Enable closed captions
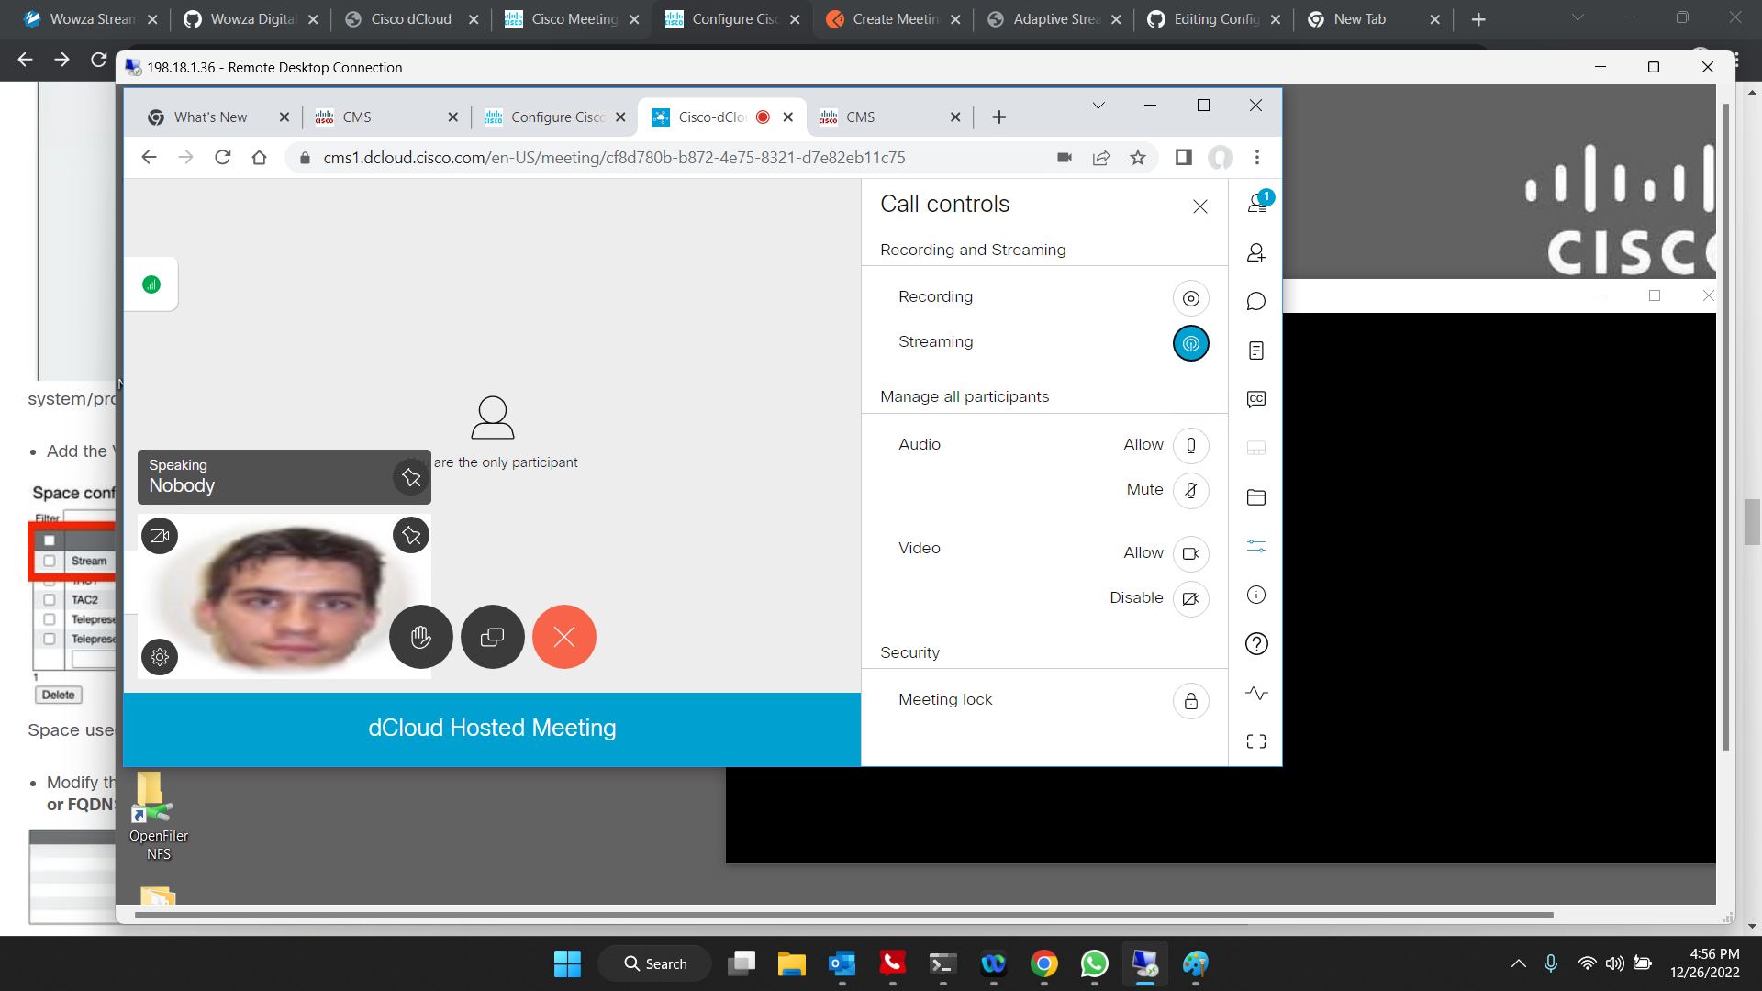This screenshot has height=991, width=1762. pyautogui.click(x=1255, y=398)
